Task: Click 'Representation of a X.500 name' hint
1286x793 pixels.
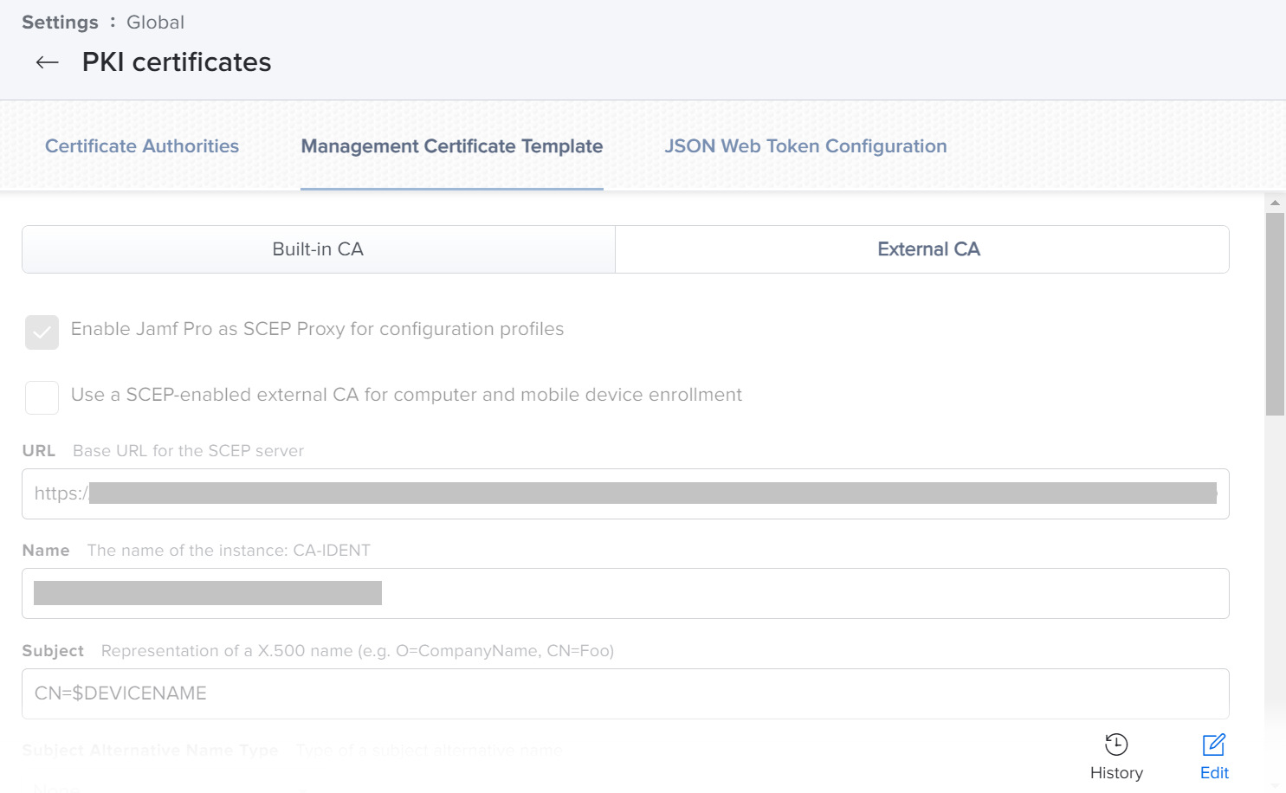Action: (358, 651)
